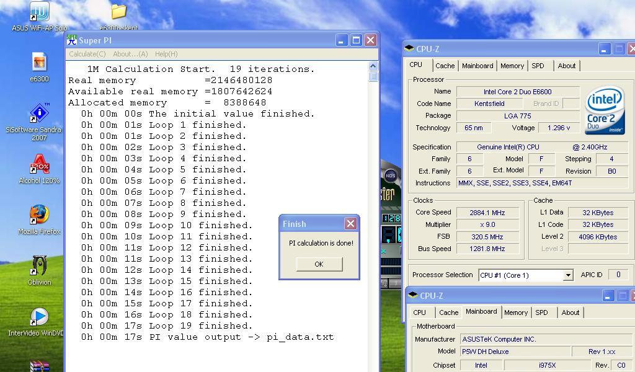This screenshot has height=372, width=635.
Task: Open SPD tab in upper CPU-Z window
Action: pos(538,66)
